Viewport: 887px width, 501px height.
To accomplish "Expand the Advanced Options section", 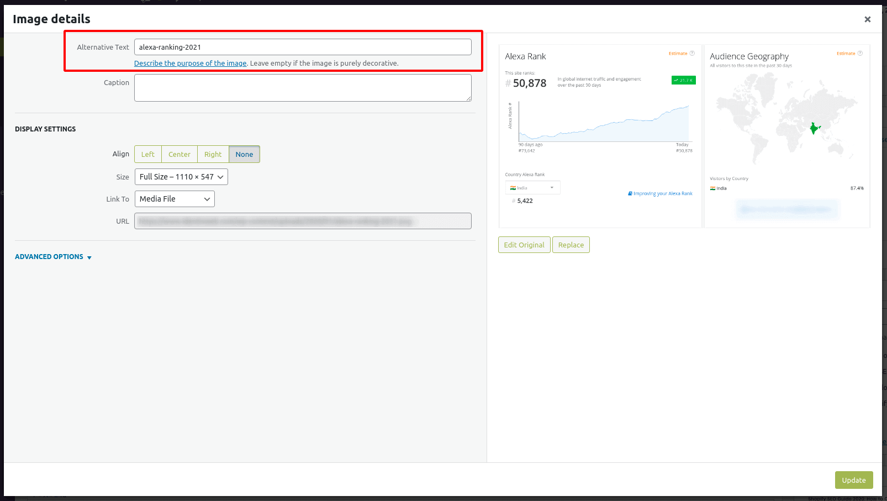I will click(53, 257).
